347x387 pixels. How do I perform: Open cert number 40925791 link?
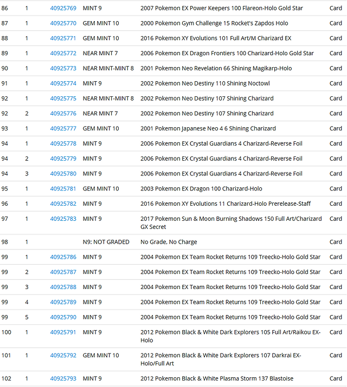click(63, 332)
